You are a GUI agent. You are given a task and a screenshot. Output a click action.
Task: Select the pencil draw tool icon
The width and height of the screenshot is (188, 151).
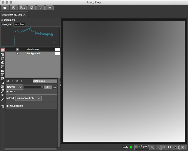pos(3,99)
